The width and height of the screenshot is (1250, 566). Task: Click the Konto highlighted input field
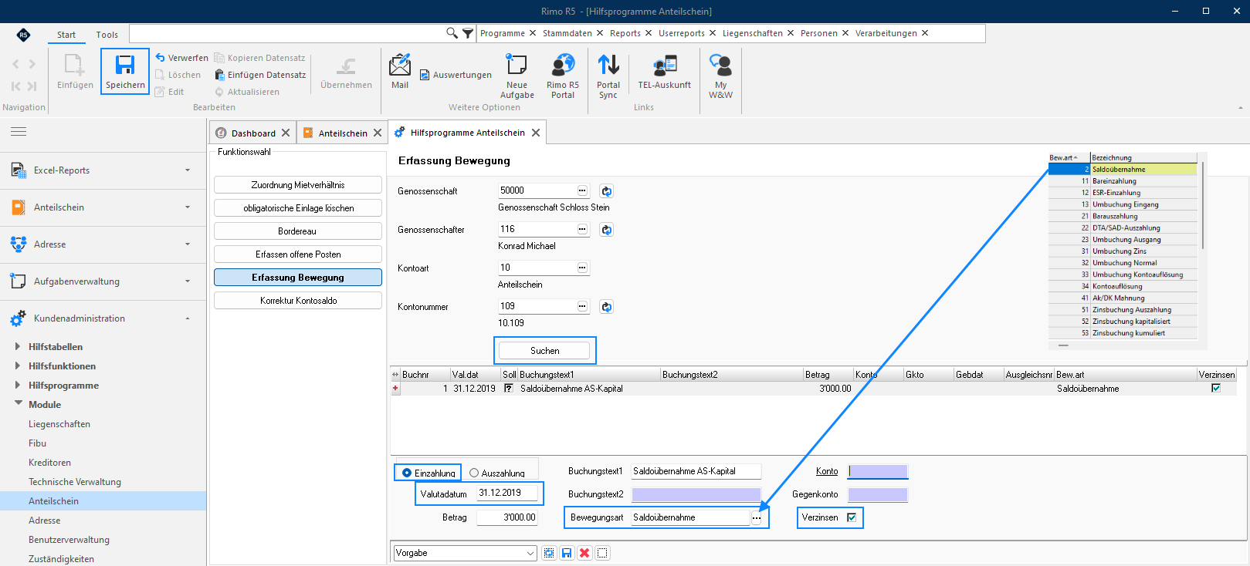point(878,471)
